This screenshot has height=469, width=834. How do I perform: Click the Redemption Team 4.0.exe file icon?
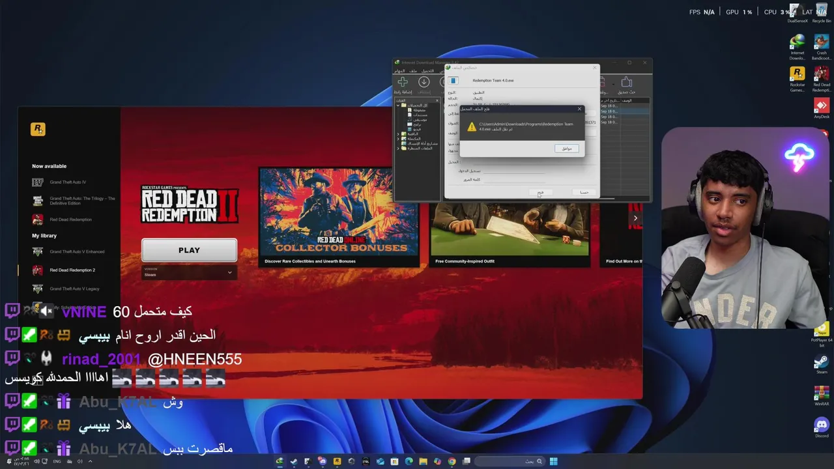453,80
